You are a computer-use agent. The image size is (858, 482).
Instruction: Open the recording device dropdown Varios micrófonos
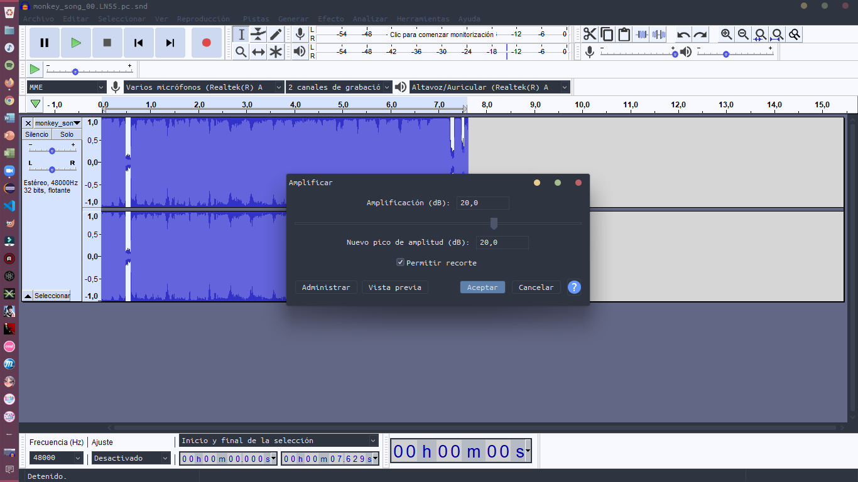point(204,87)
